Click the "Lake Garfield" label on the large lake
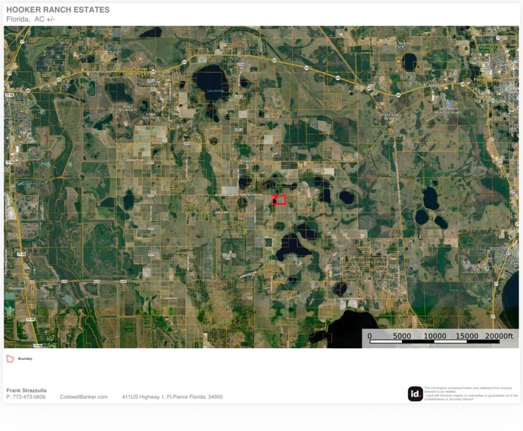This screenshot has height=431, width=523. [x=215, y=90]
